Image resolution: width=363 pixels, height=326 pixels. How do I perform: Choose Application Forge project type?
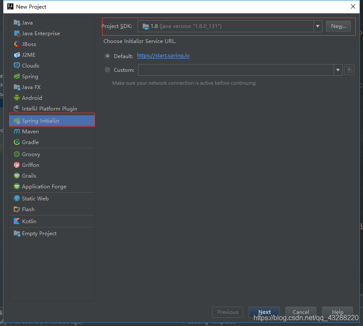pyautogui.click(x=52, y=186)
